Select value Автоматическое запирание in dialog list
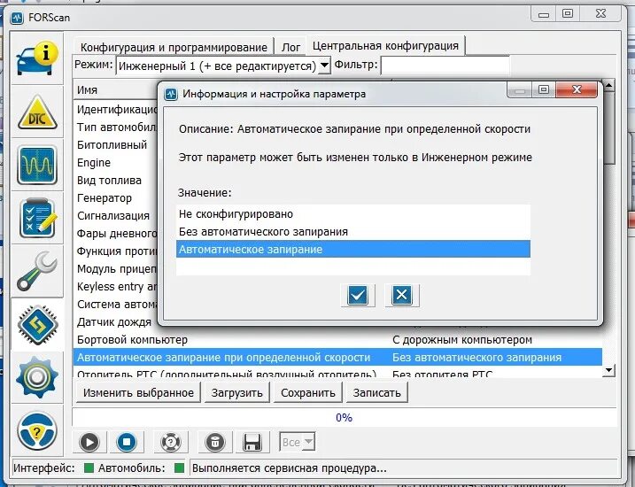 pyautogui.click(x=353, y=250)
